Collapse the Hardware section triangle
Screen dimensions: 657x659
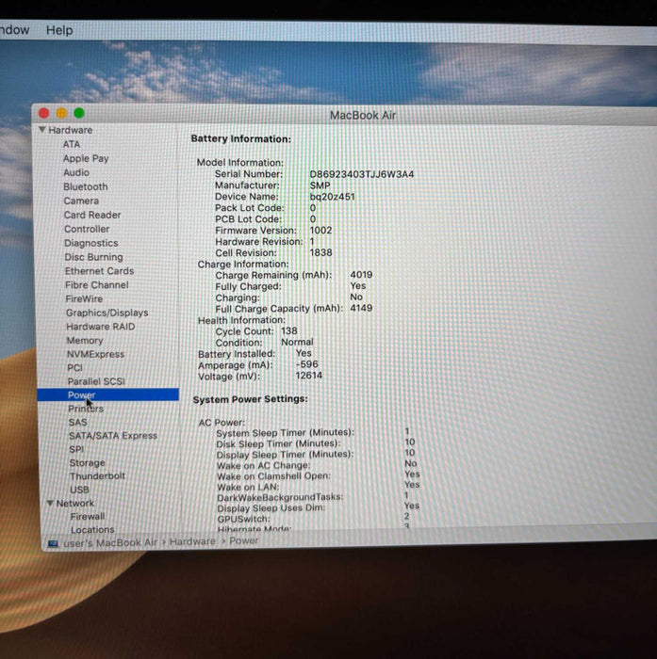(42, 130)
